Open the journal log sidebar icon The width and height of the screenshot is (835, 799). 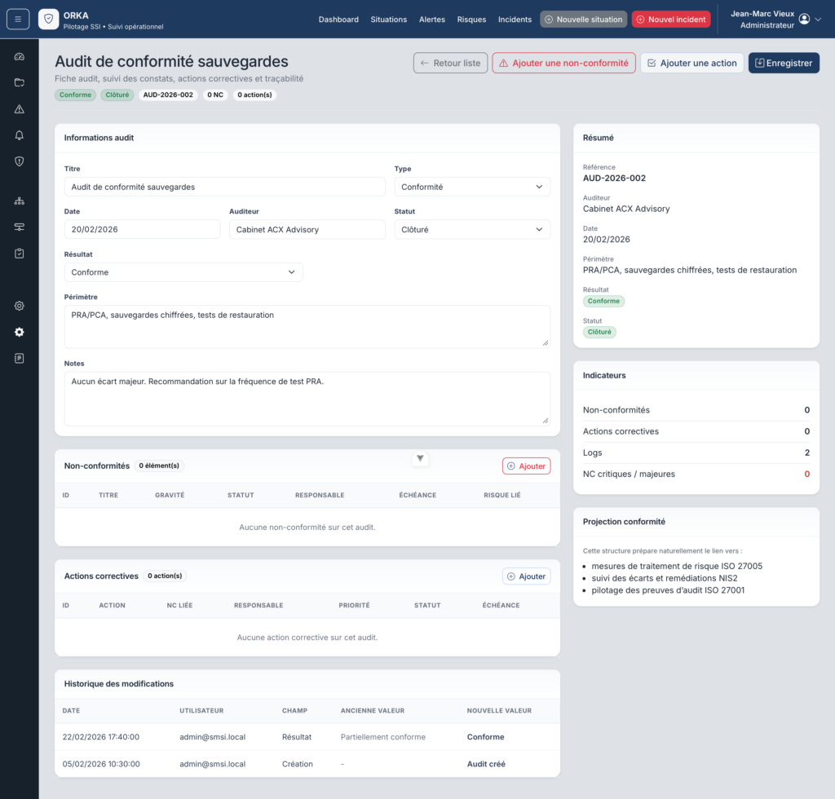tap(20, 358)
